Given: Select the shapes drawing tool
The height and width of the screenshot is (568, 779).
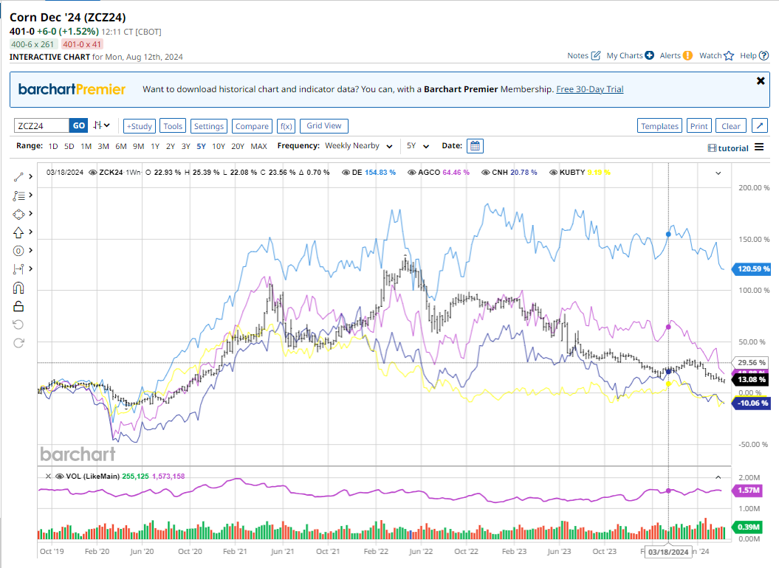Looking at the screenshot, I should [x=18, y=214].
